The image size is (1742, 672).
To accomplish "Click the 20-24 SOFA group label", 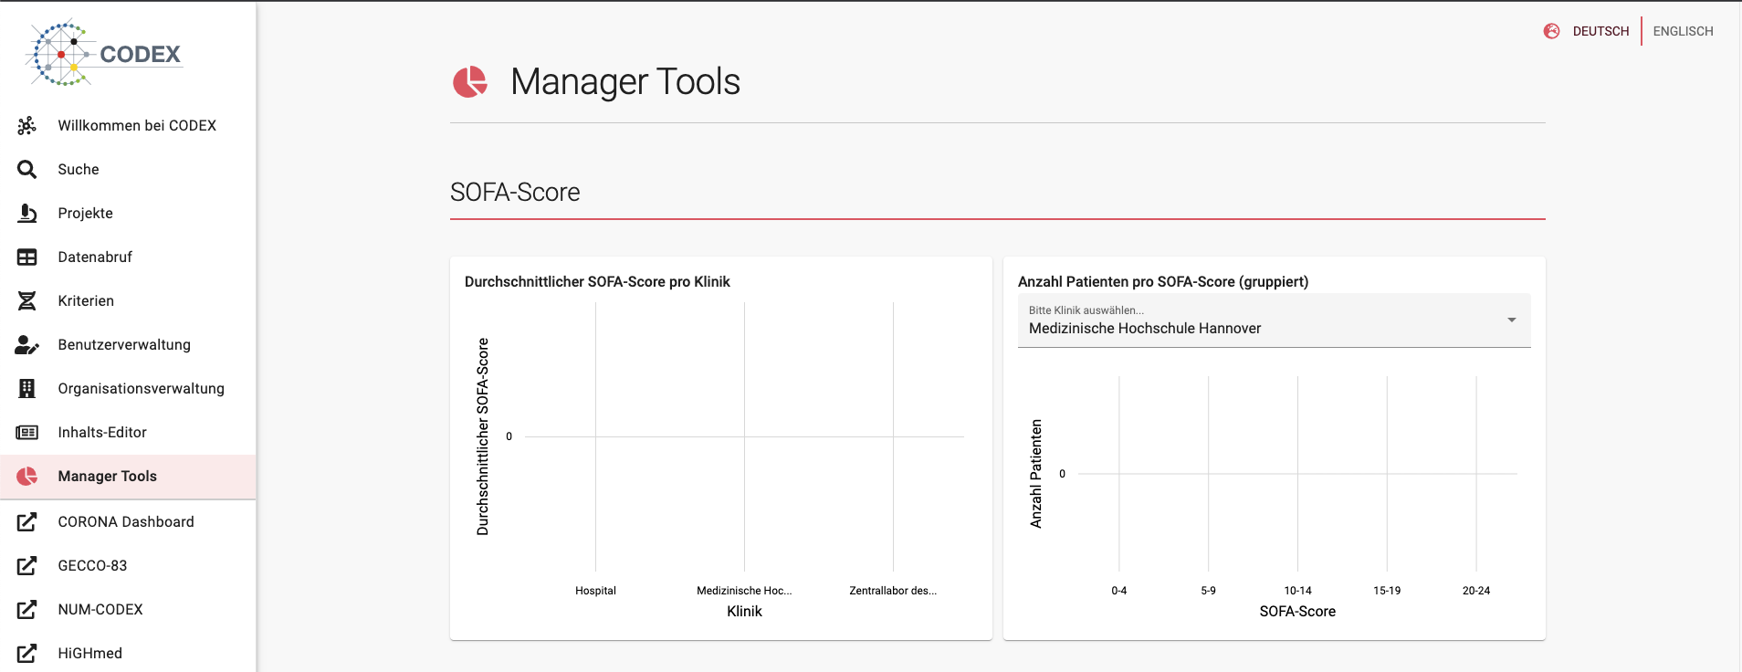I will pyautogui.click(x=1476, y=591).
